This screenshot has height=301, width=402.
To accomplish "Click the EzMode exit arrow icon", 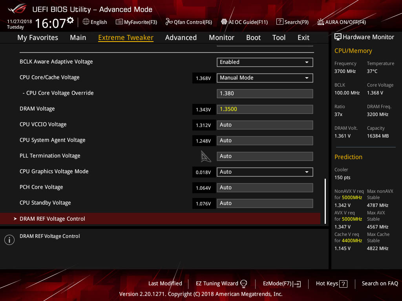I will (297, 284).
